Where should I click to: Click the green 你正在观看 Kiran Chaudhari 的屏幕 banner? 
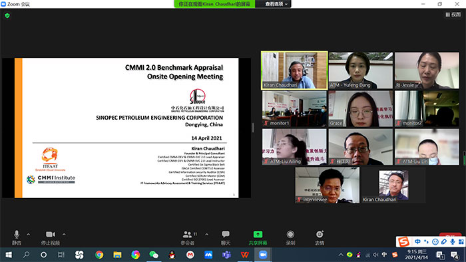pyautogui.click(x=214, y=4)
